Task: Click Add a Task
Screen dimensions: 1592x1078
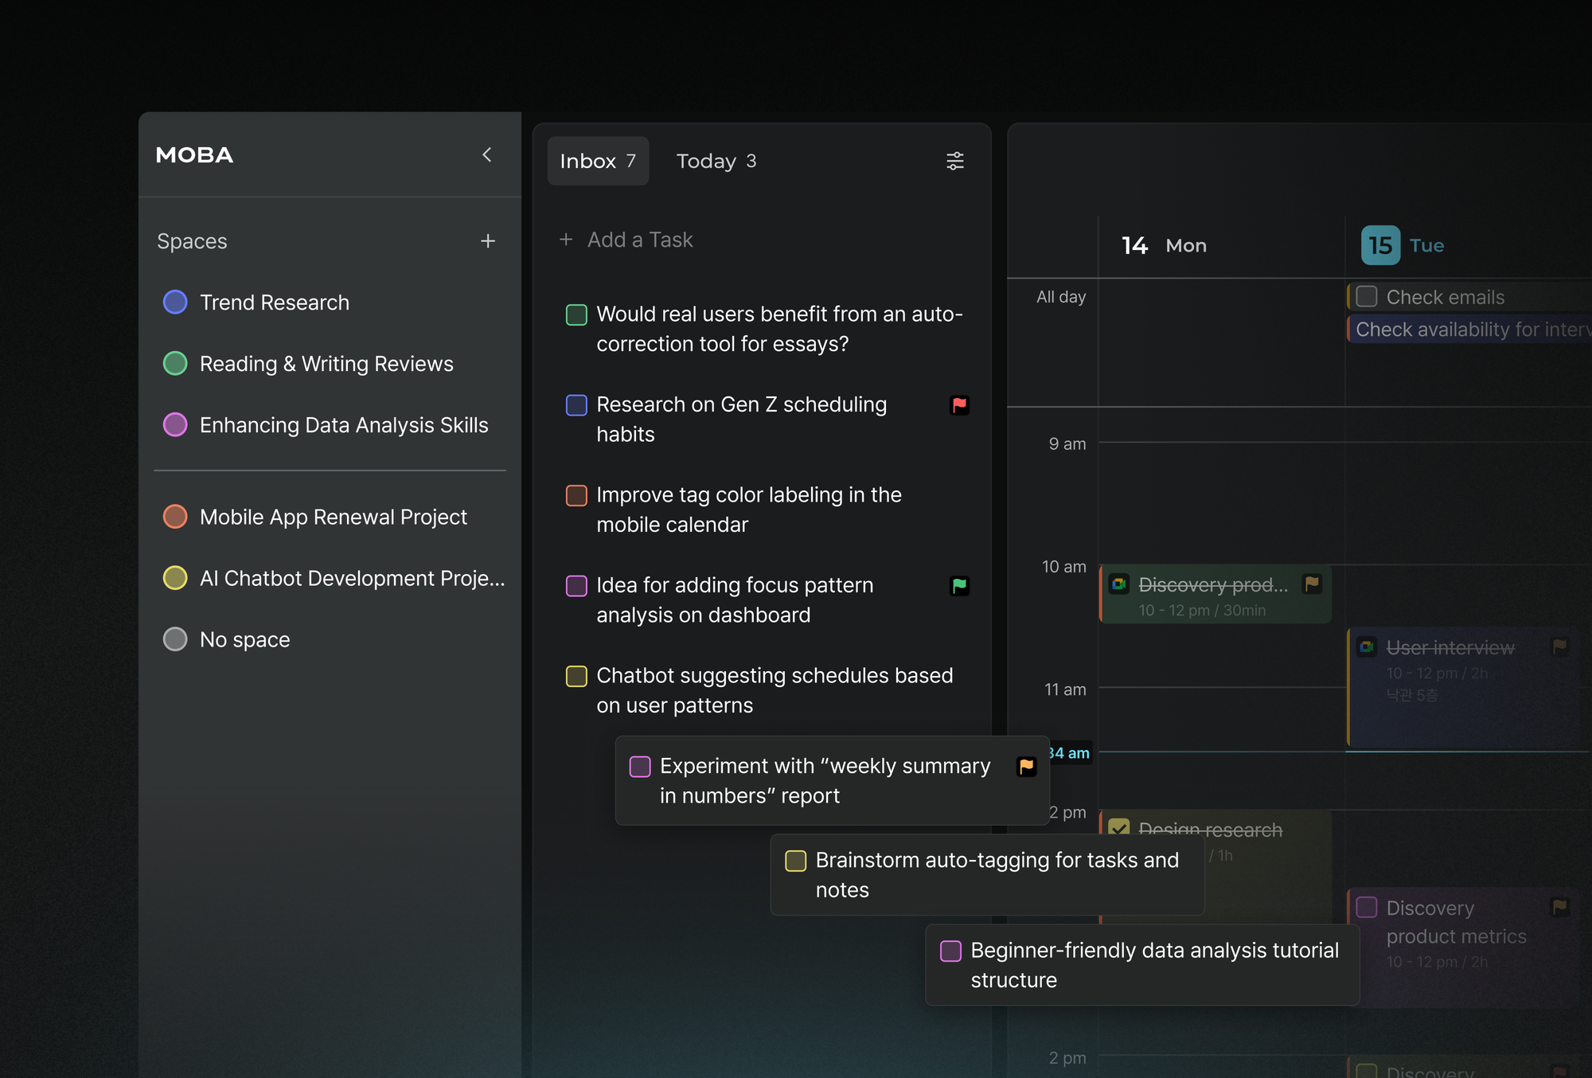Action: tap(626, 240)
